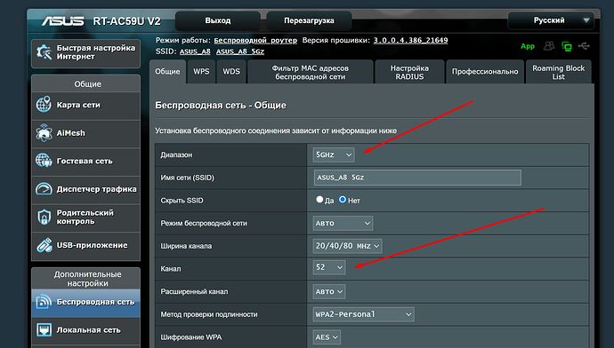Open Режим беспроводной сети Авто dropdown
The image size is (614, 348).
tap(343, 223)
